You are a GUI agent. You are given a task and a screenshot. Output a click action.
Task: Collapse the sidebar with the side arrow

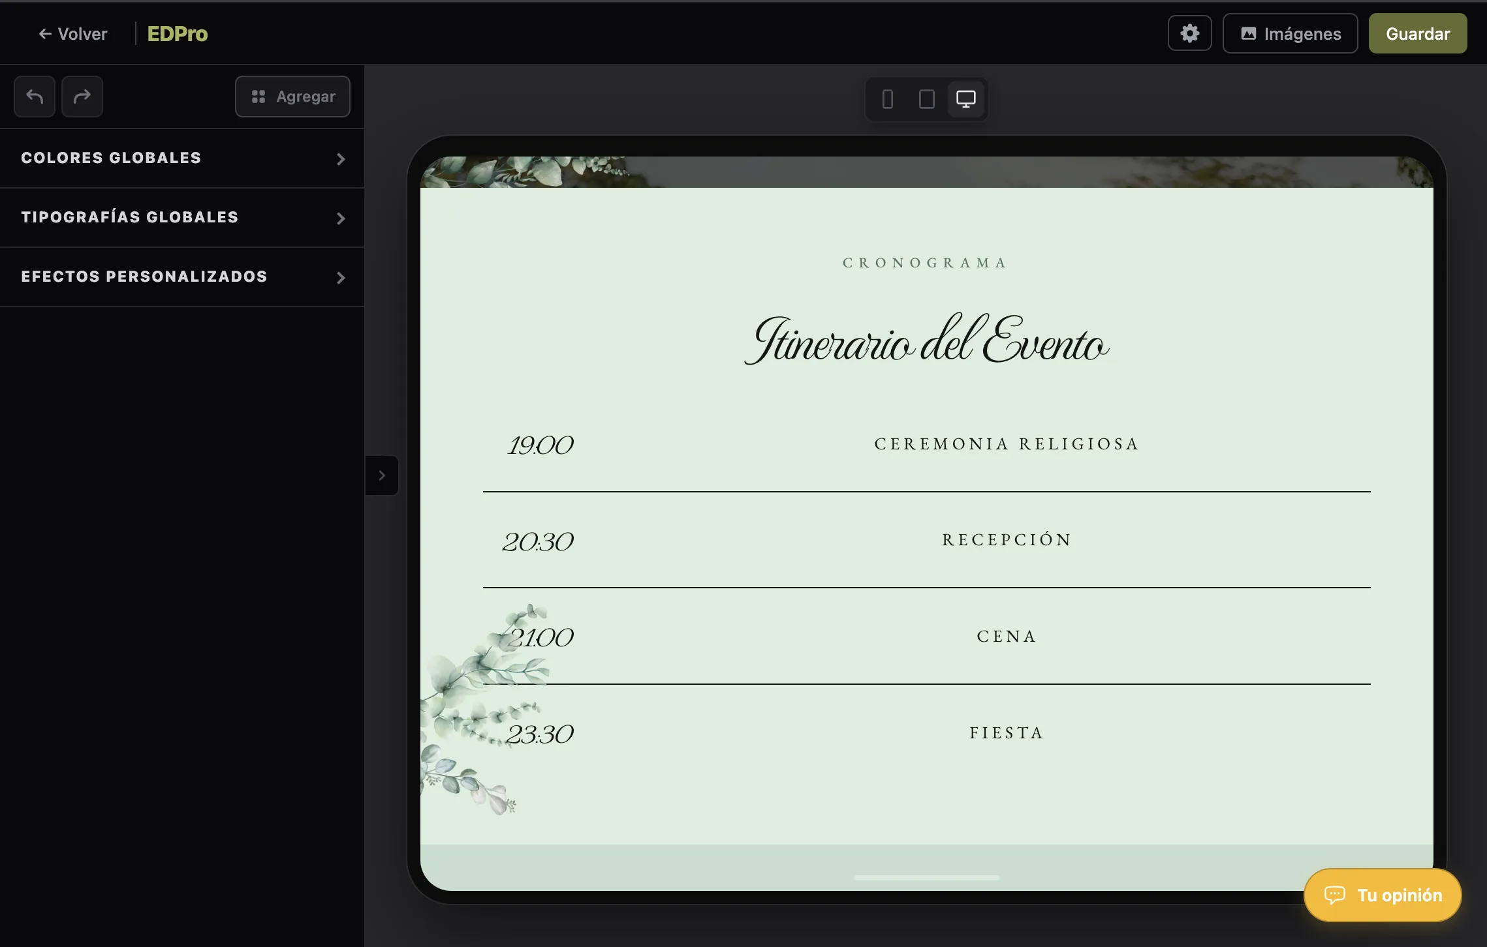tap(382, 475)
